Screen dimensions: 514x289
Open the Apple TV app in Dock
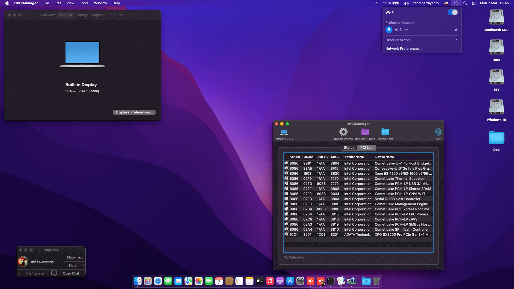pyautogui.click(x=260, y=281)
